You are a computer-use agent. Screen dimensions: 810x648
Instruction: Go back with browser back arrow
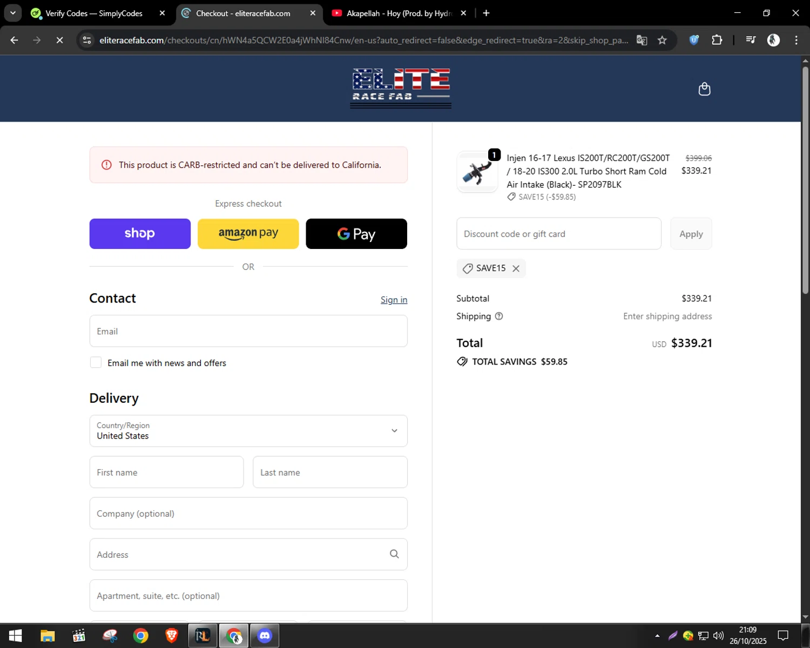[x=15, y=40]
